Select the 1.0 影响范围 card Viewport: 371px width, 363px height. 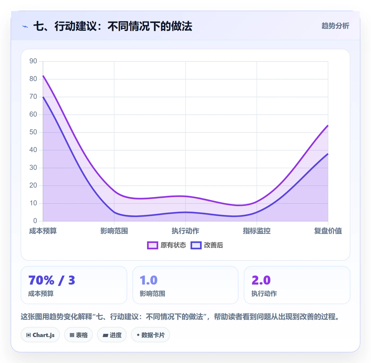pos(185,285)
